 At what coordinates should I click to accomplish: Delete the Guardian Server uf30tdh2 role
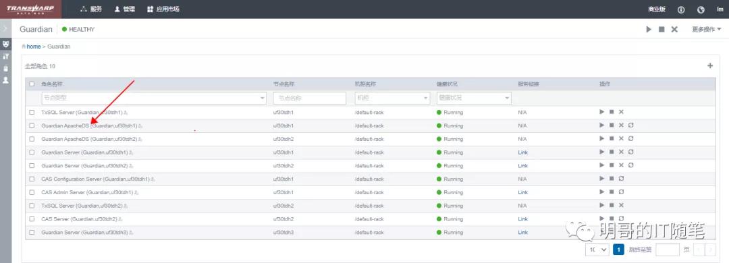coord(621,165)
